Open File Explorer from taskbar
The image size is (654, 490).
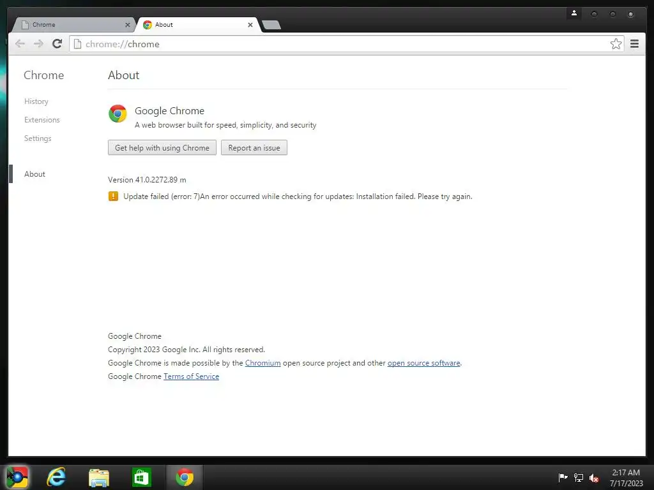point(99,477)
